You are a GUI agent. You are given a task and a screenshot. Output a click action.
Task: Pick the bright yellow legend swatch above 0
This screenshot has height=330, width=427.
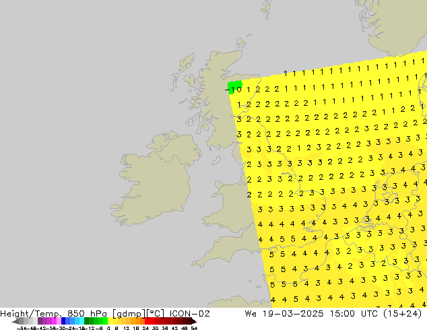110,321
